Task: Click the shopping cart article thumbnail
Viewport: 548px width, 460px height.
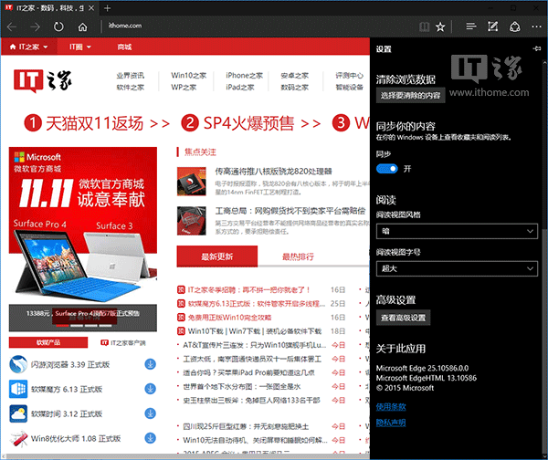Action: [191, 221]
